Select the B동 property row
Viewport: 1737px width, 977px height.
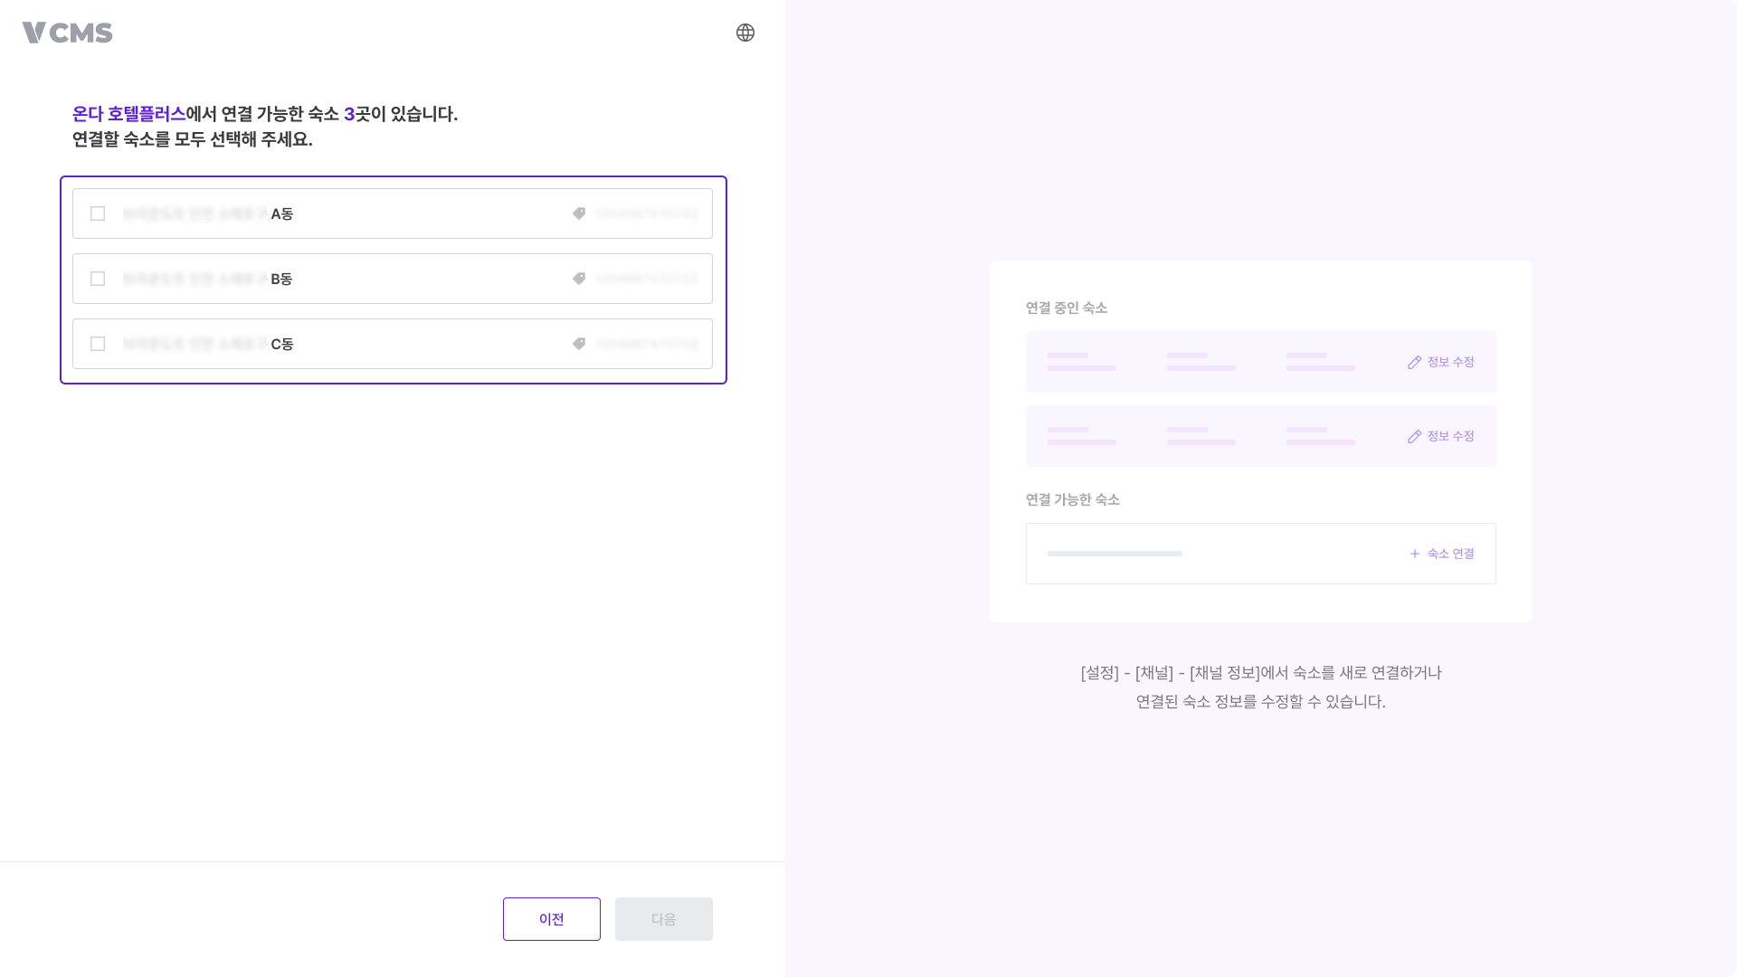pyautogui.click(x=392, y=279)
